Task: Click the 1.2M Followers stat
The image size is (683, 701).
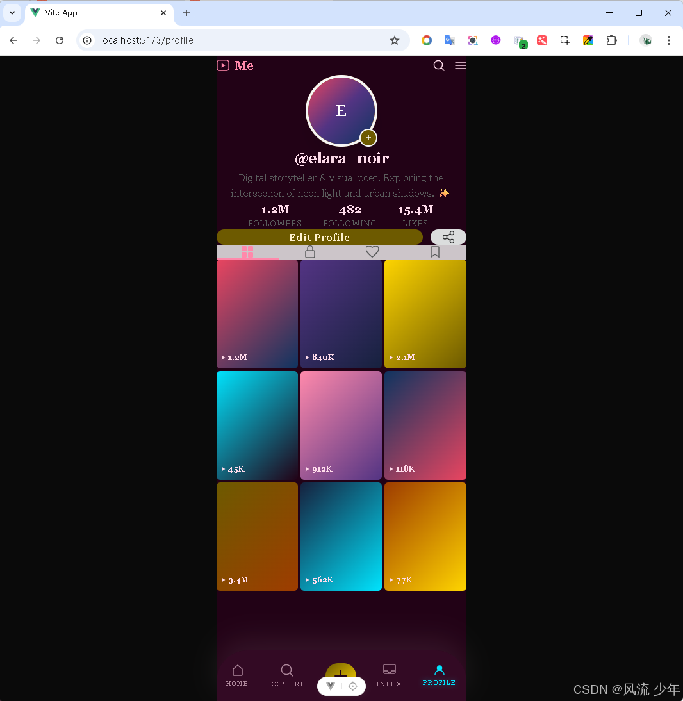Action: tap(275, 215)
